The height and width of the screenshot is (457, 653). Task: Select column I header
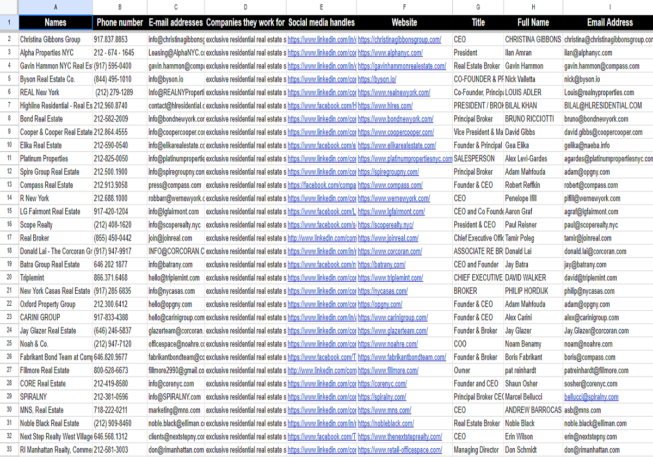pos(608,7)
